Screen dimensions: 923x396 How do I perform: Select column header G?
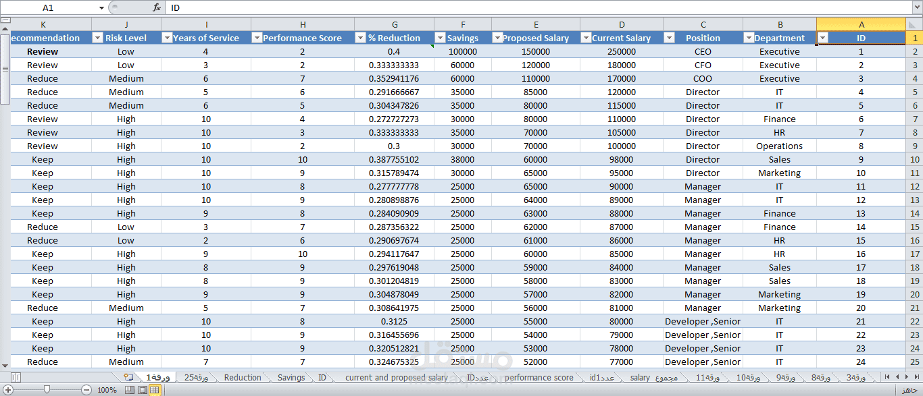point(395,24)
